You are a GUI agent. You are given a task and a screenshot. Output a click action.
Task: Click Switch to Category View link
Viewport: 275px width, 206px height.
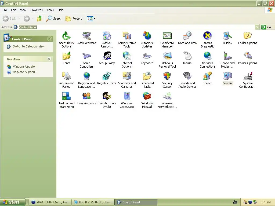pos(28,46)
